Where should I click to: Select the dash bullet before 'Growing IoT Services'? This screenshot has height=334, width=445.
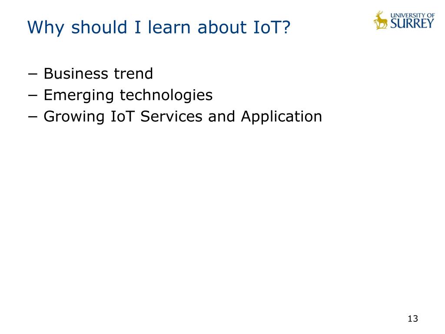pyautogui.click(x=33, y=117)
